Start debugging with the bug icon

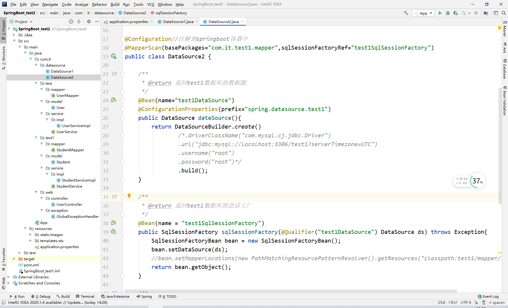(448, 13)
